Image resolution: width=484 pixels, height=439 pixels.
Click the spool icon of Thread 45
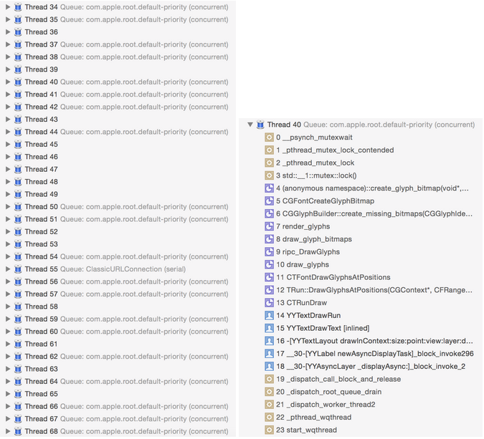click(x=18, y=144)
